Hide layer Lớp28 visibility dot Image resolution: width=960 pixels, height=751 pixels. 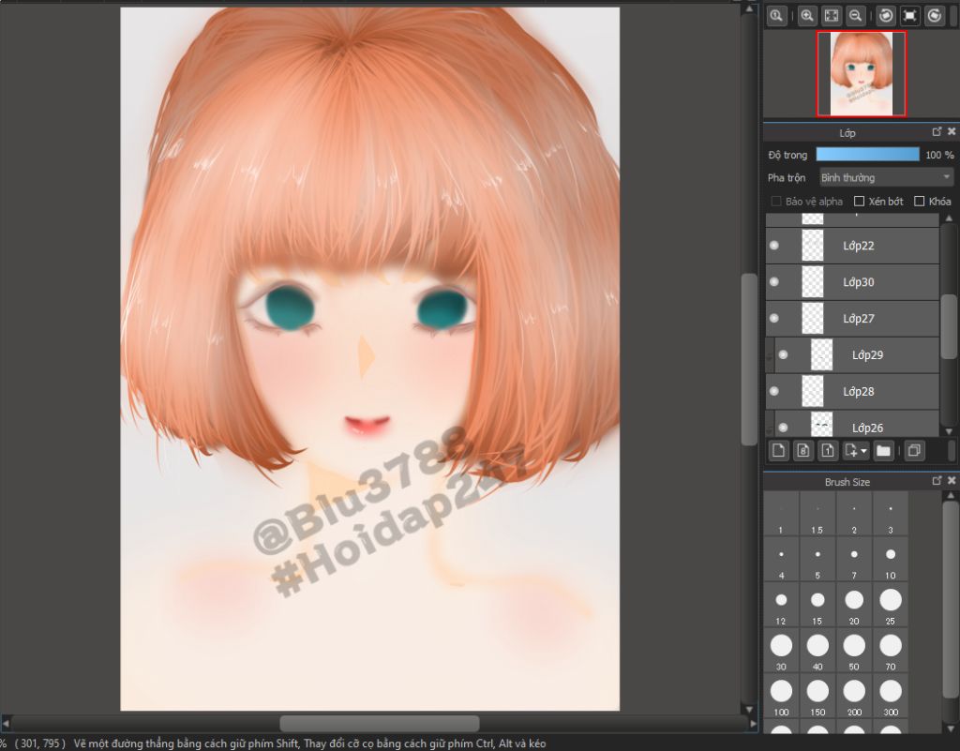tap(773, 391)
